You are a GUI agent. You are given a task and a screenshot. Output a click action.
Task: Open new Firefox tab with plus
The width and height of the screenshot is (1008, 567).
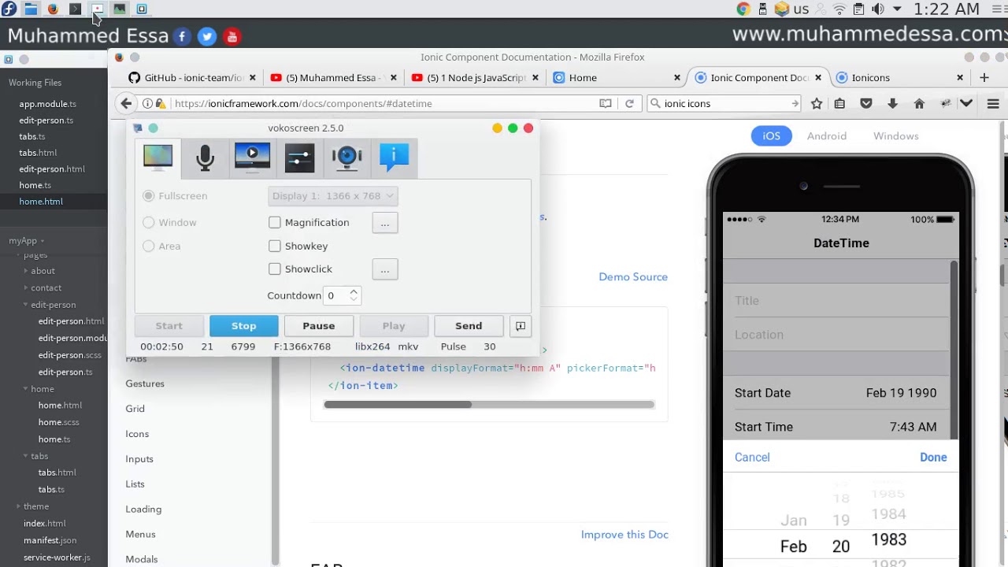click(984, 77)
